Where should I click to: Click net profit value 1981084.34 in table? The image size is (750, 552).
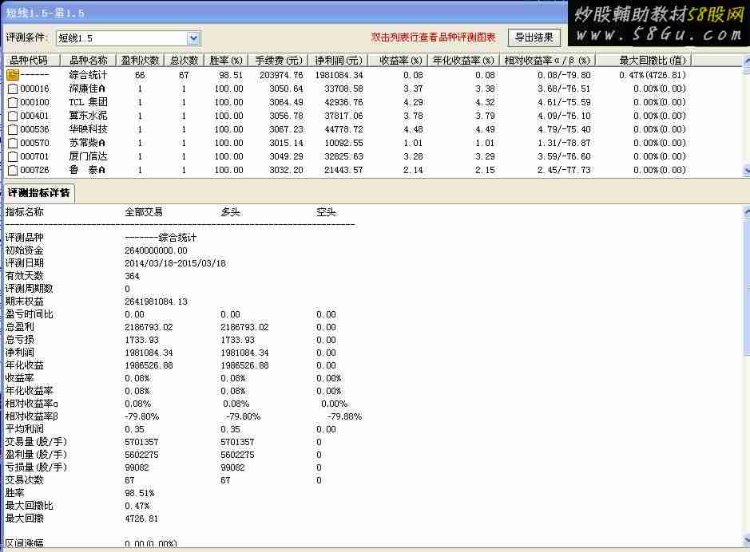tap(339, 75)
